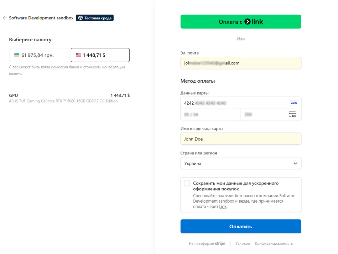Click the bank commission notice text
This screenshot has height=254, width=338.
click(67, 70)
